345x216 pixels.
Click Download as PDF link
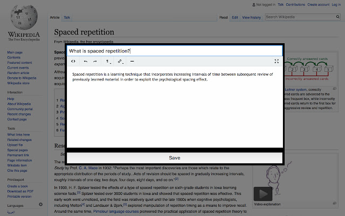(x=20, y=191)
